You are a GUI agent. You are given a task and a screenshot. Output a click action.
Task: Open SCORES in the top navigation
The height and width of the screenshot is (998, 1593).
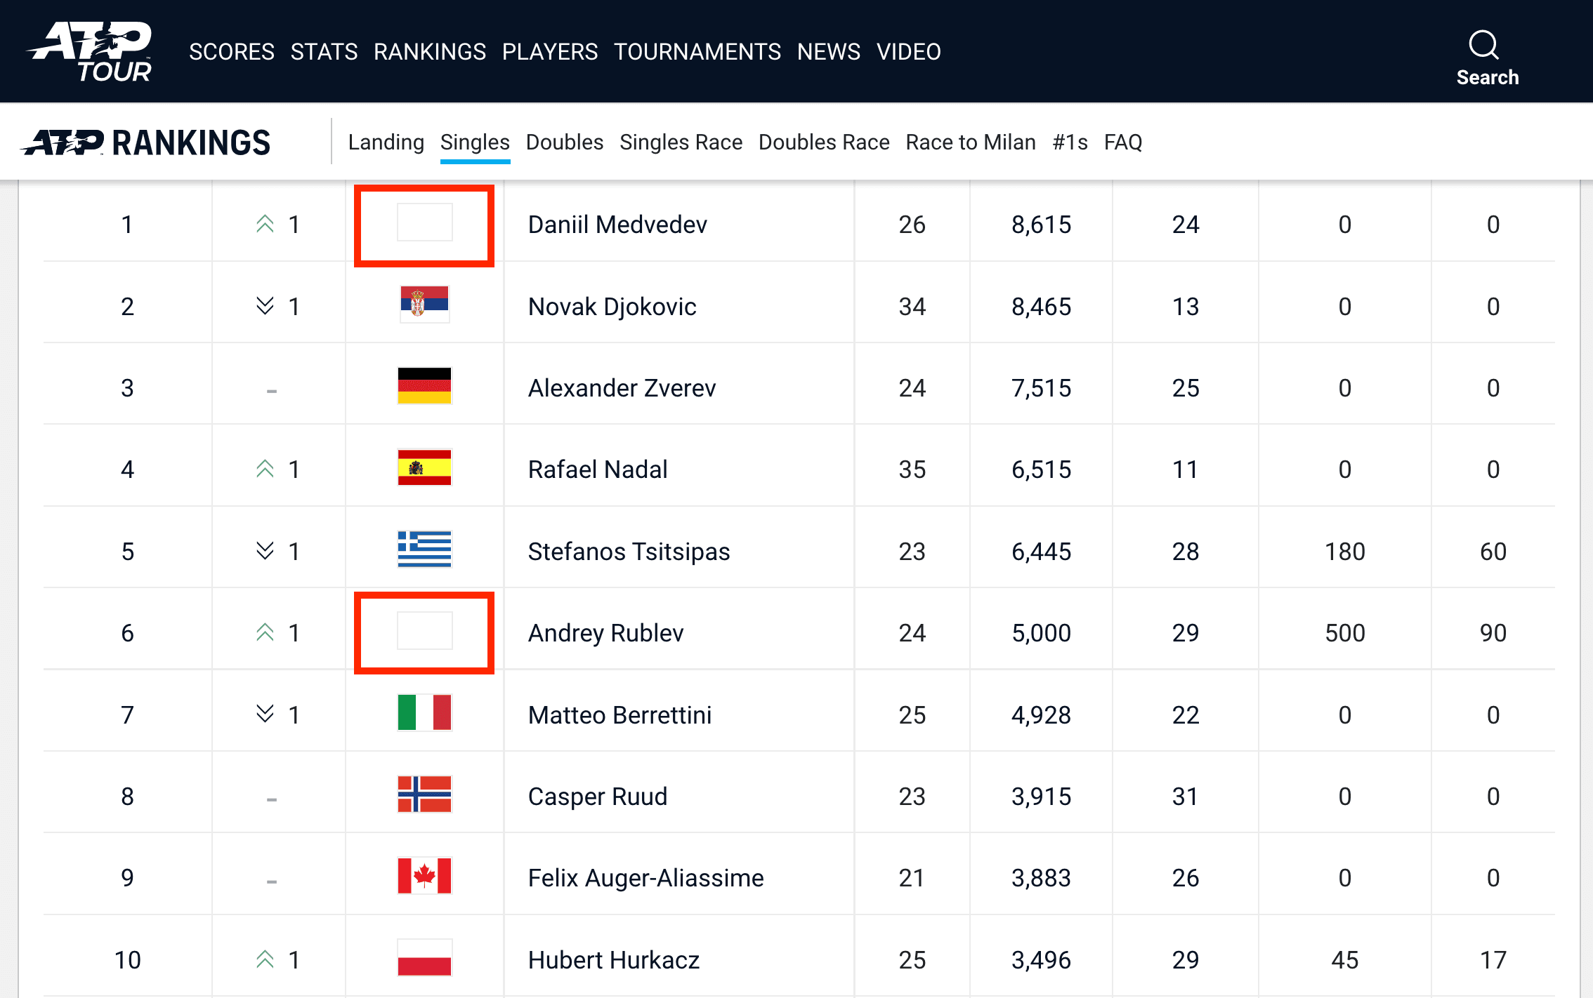click(232, 52)
